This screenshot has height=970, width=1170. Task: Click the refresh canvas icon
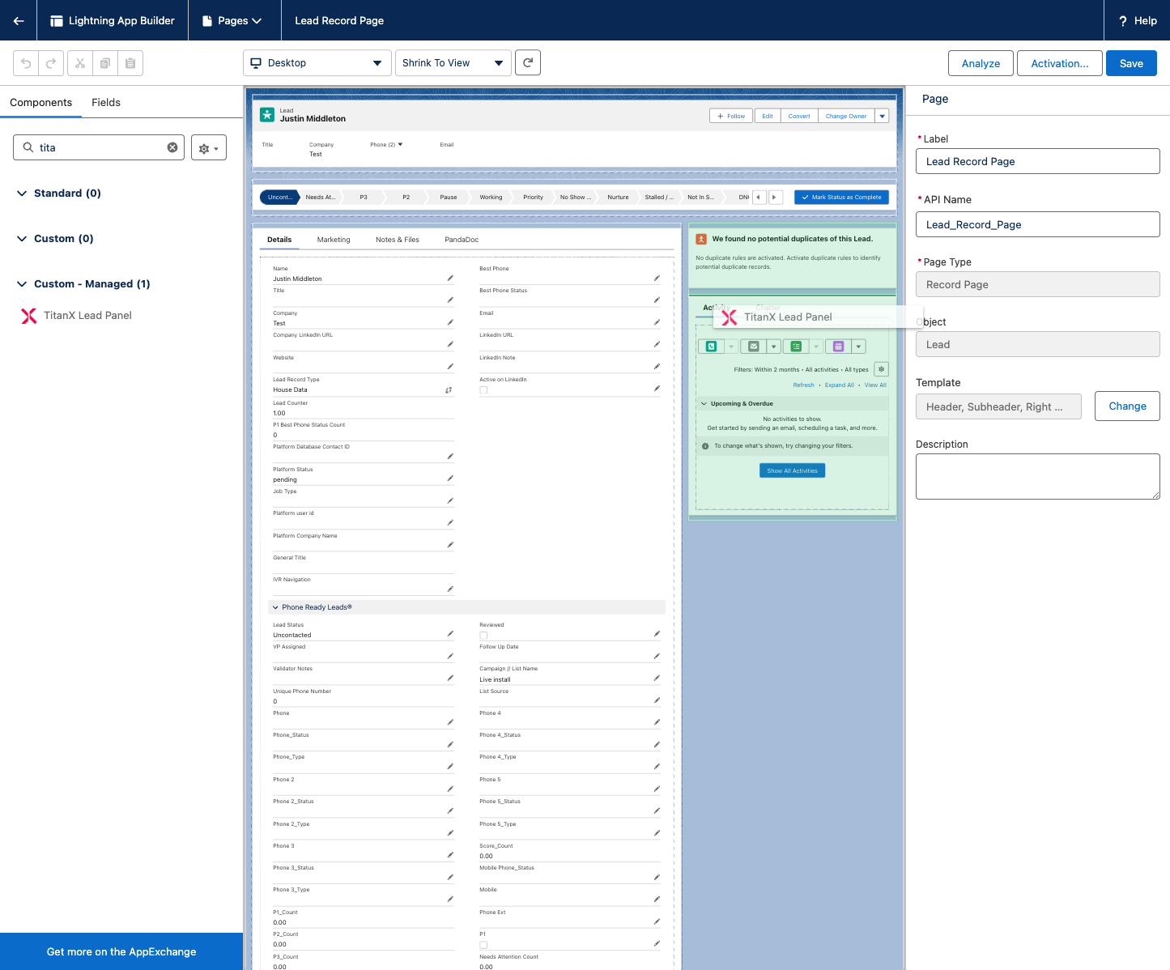point(528,62)
